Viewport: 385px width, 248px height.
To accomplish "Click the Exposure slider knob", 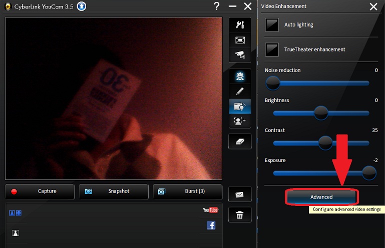I will [x=369, y=173].
